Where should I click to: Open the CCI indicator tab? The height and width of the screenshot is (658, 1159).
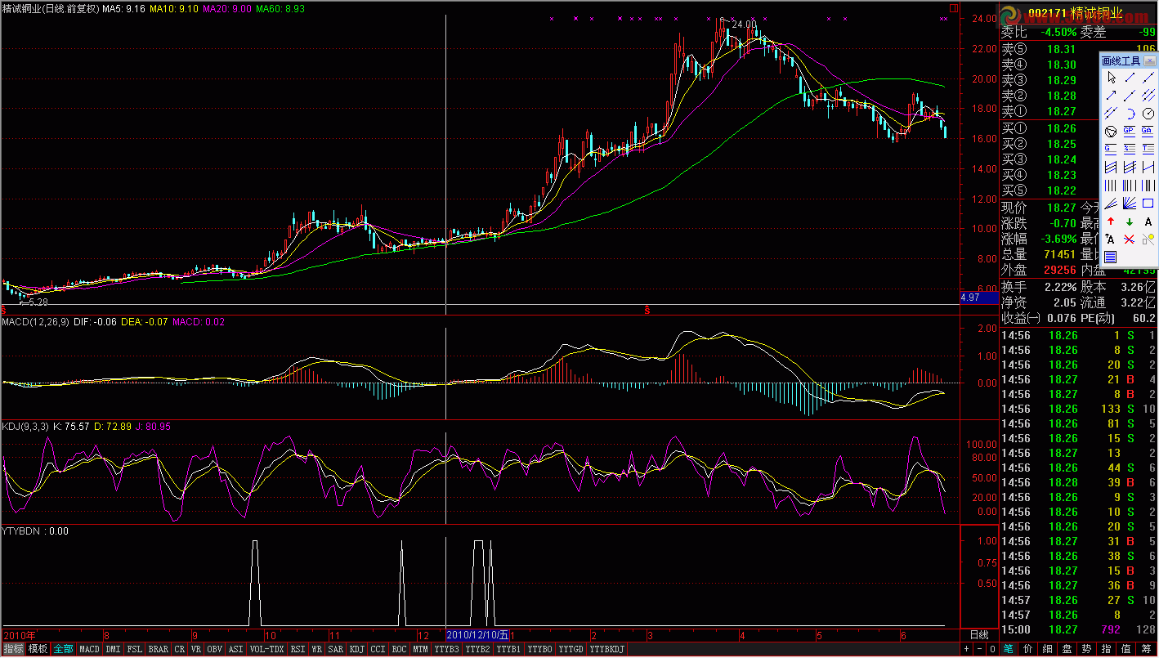[378, 649]
